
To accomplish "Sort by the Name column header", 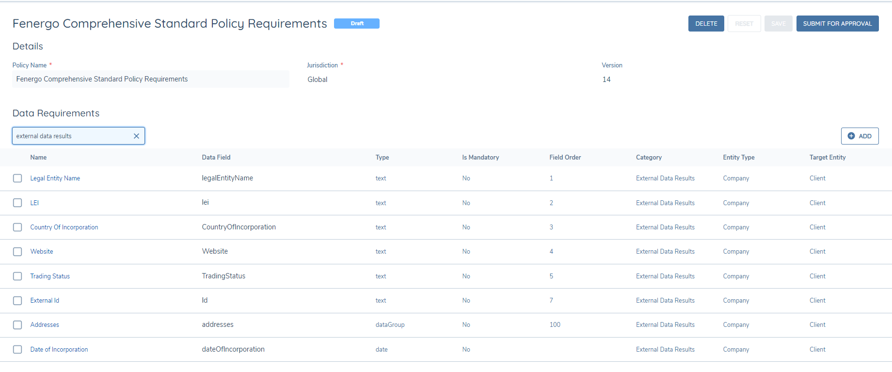I will tap(38, 158).
